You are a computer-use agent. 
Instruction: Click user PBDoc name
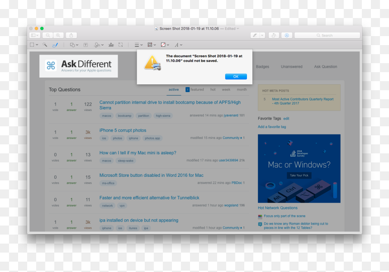237,183
